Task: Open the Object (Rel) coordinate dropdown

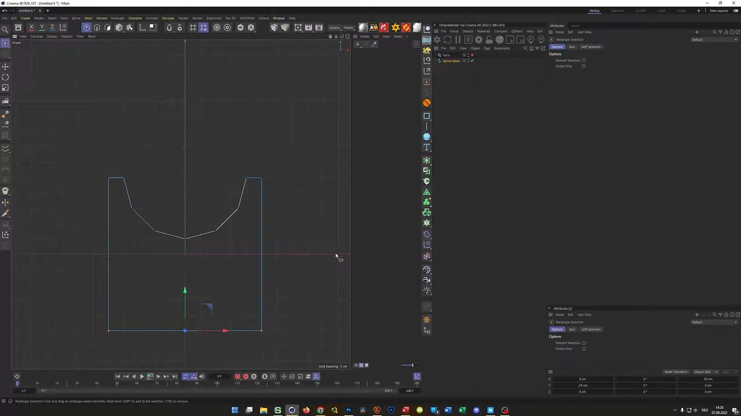Action: [x=705, y=372]
